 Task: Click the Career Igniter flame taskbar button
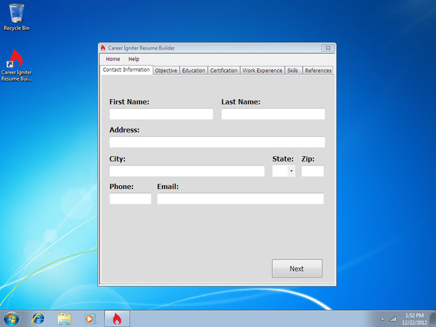tap(117, 318)
